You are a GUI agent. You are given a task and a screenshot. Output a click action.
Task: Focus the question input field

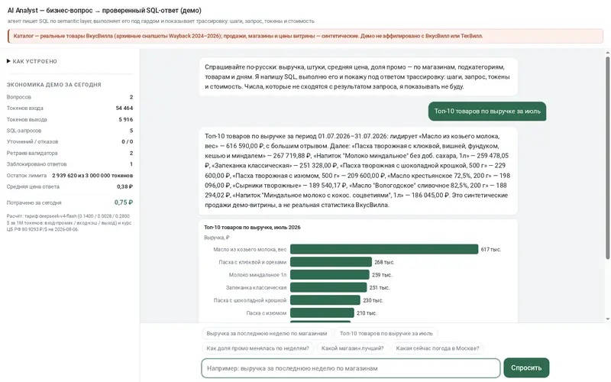(x=351, y=368)
